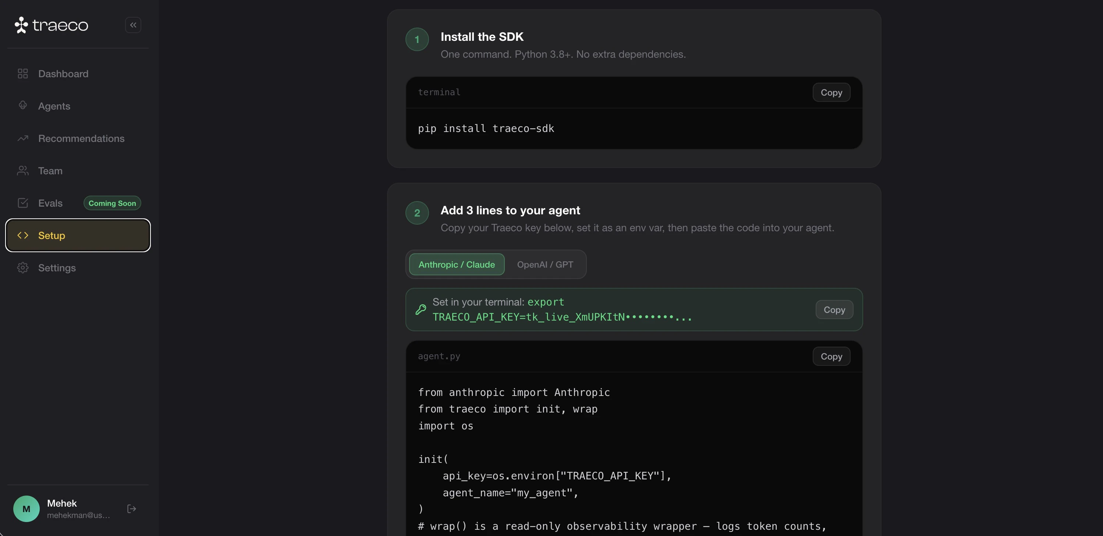Viewport: 1103px width, 536px height.
Task: Click Mehek's avatar circle
Action: point(26,509)
